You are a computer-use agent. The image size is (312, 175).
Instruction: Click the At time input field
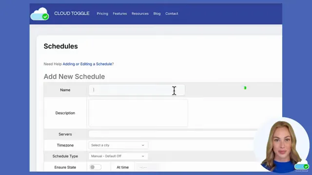pos(147,167)
